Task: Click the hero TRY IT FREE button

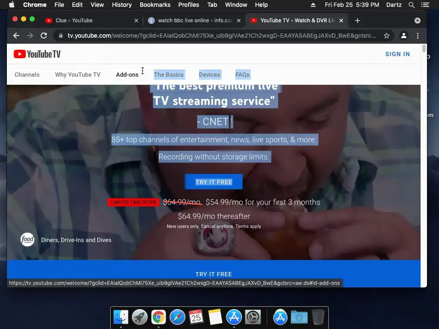Action: point(213,182)
